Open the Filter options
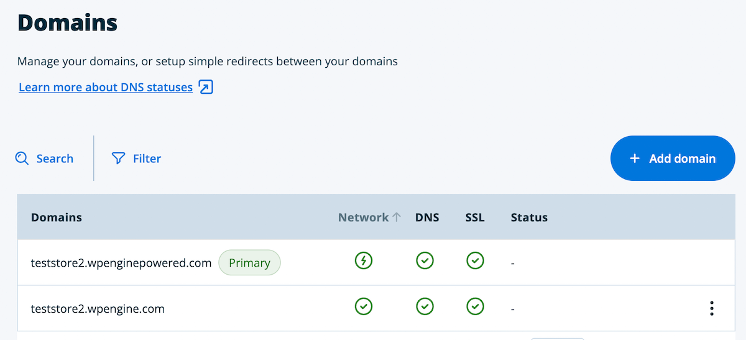 (x=147, y=159)
